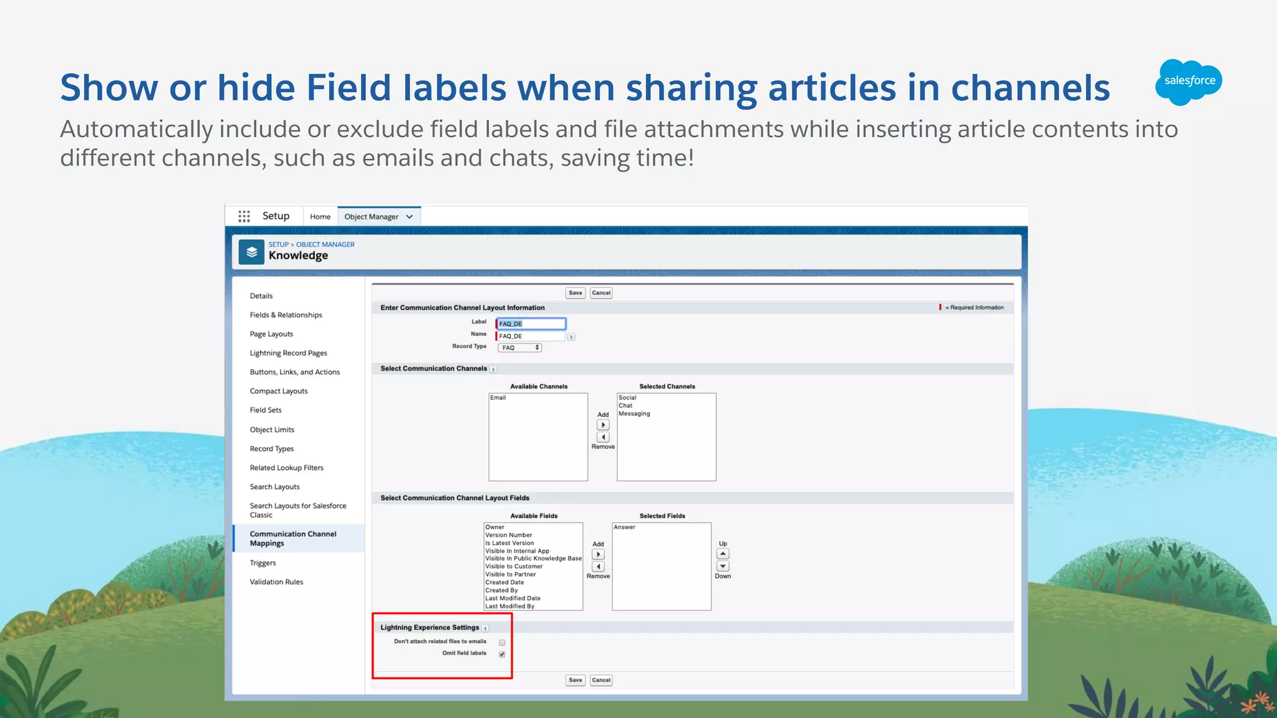Select Compact Layouts
Viewport: 1277px width, 718px height.
(279, 391)
